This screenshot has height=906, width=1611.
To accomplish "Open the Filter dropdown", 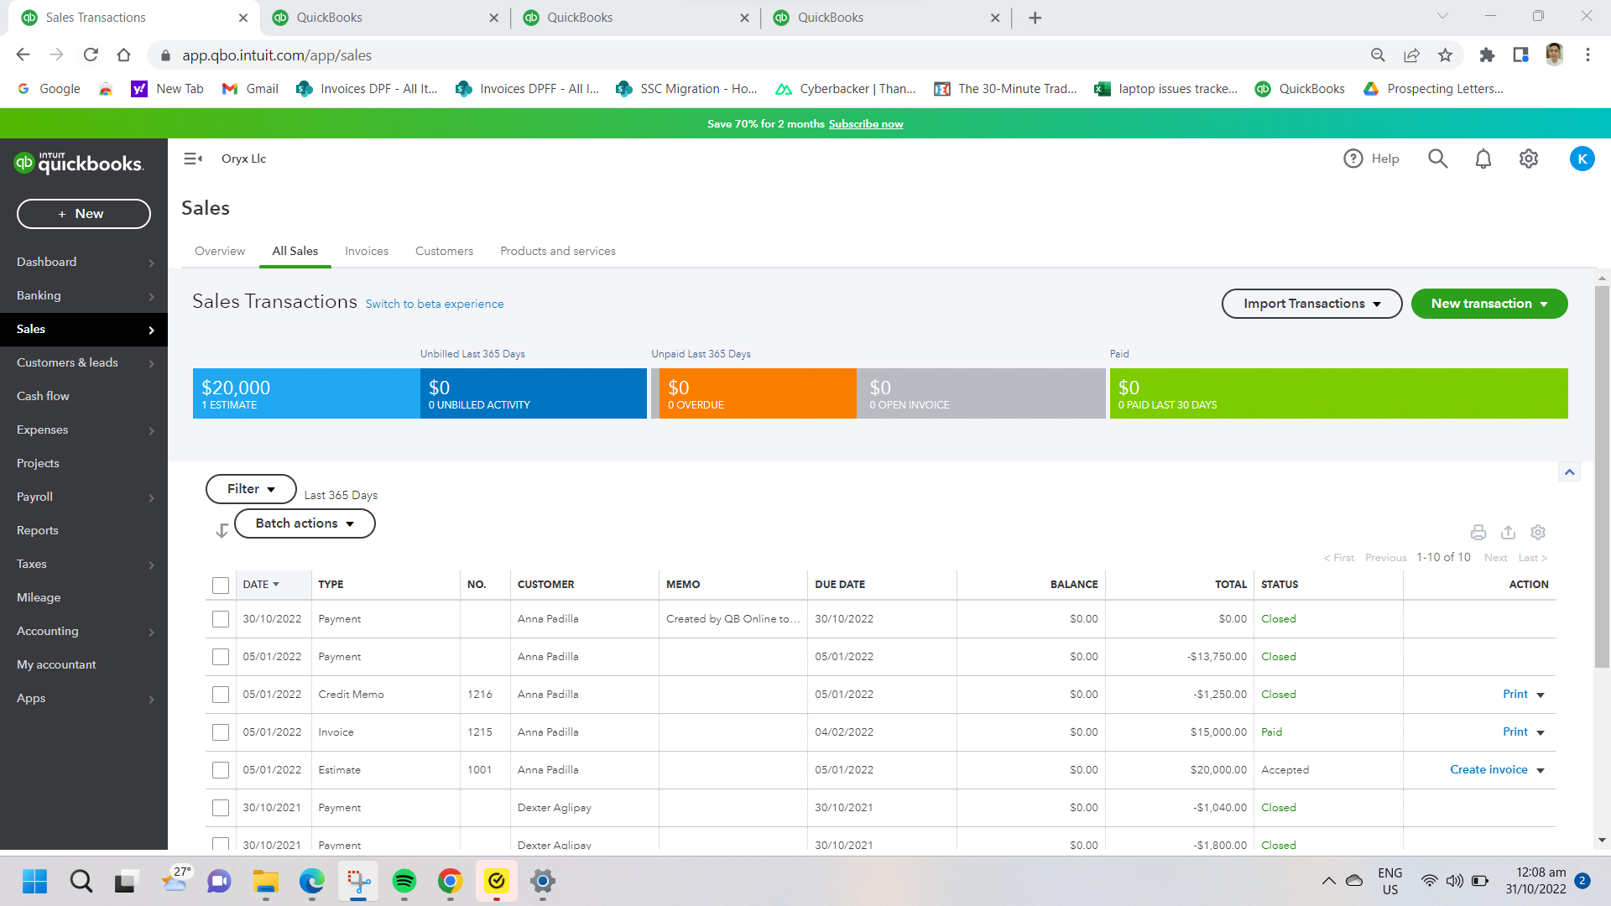I will click(250, 489).
